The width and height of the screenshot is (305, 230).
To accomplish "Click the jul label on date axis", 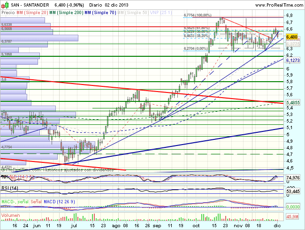I will 74,226.
